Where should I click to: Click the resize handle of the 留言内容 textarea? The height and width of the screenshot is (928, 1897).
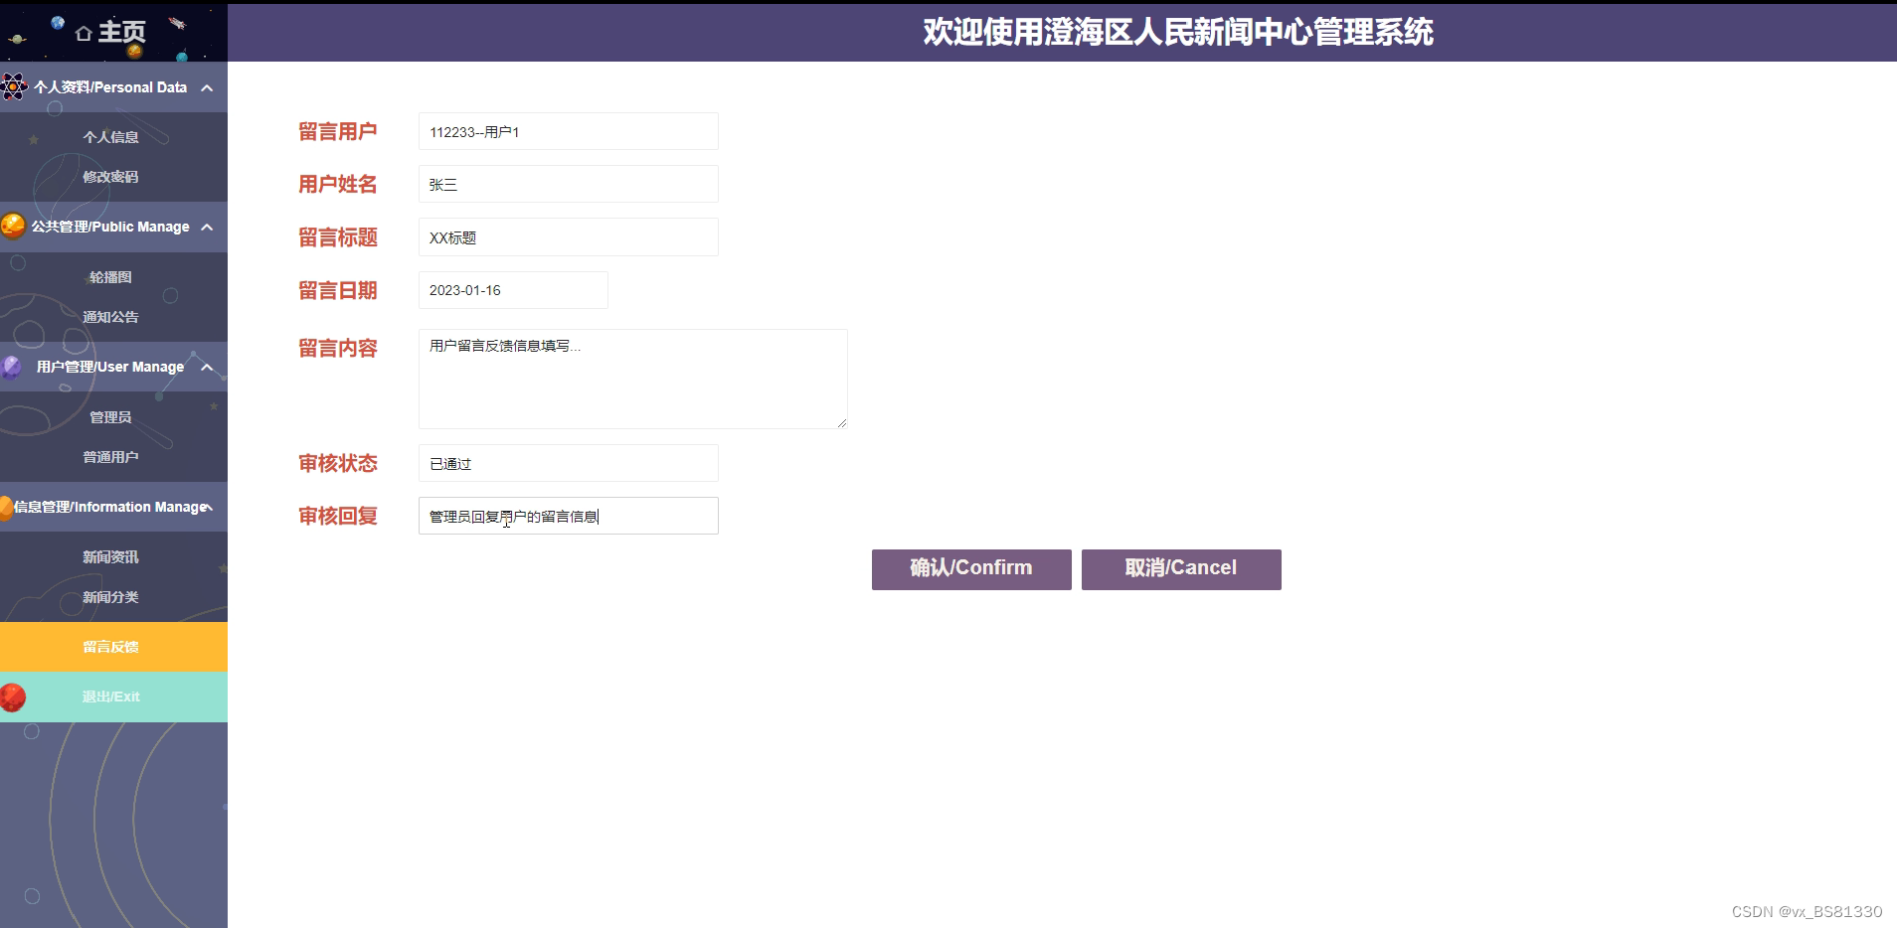coord(841,422)
